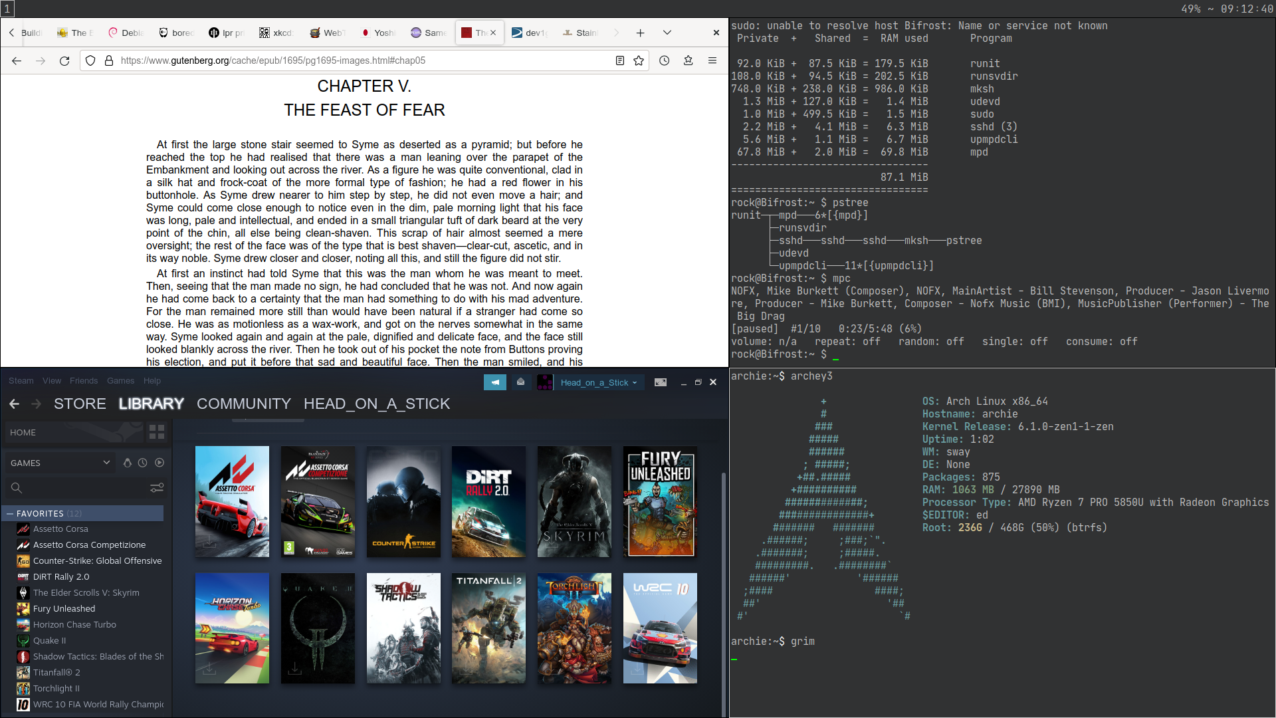Go to Steam COMMUNITY

tap(244, 404)
